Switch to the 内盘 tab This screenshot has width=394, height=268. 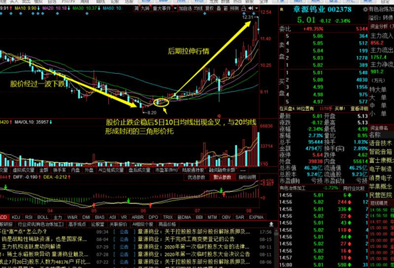coord(75,170)
